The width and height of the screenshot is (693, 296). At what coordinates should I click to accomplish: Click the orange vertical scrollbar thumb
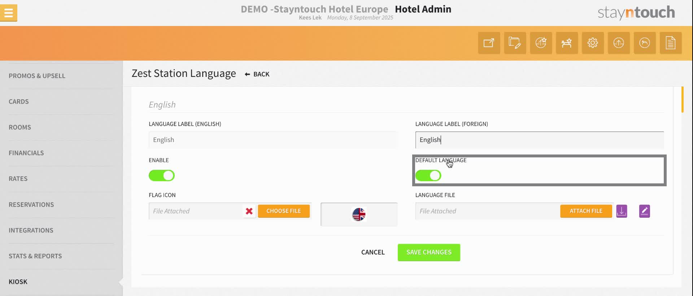683,100
